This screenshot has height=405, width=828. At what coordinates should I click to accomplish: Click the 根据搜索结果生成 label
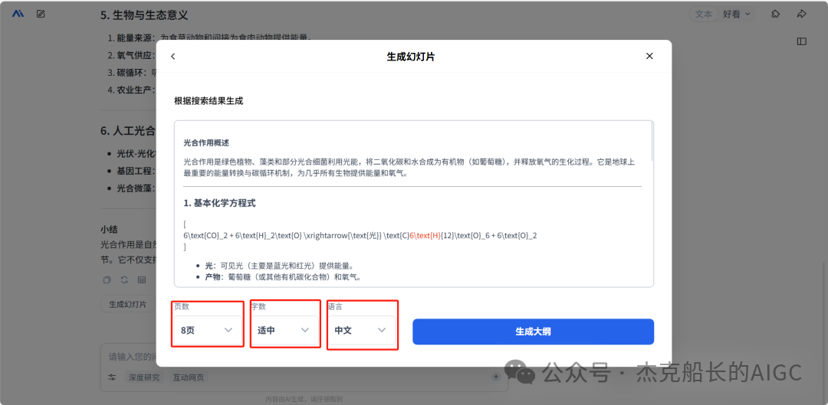pyautogui.click(x=209, y=101)
